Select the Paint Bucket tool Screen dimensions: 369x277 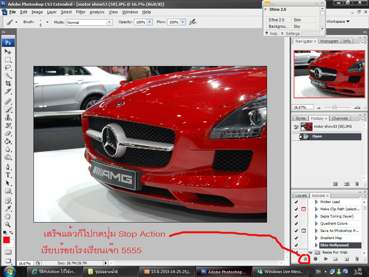[x=8, y=141]
